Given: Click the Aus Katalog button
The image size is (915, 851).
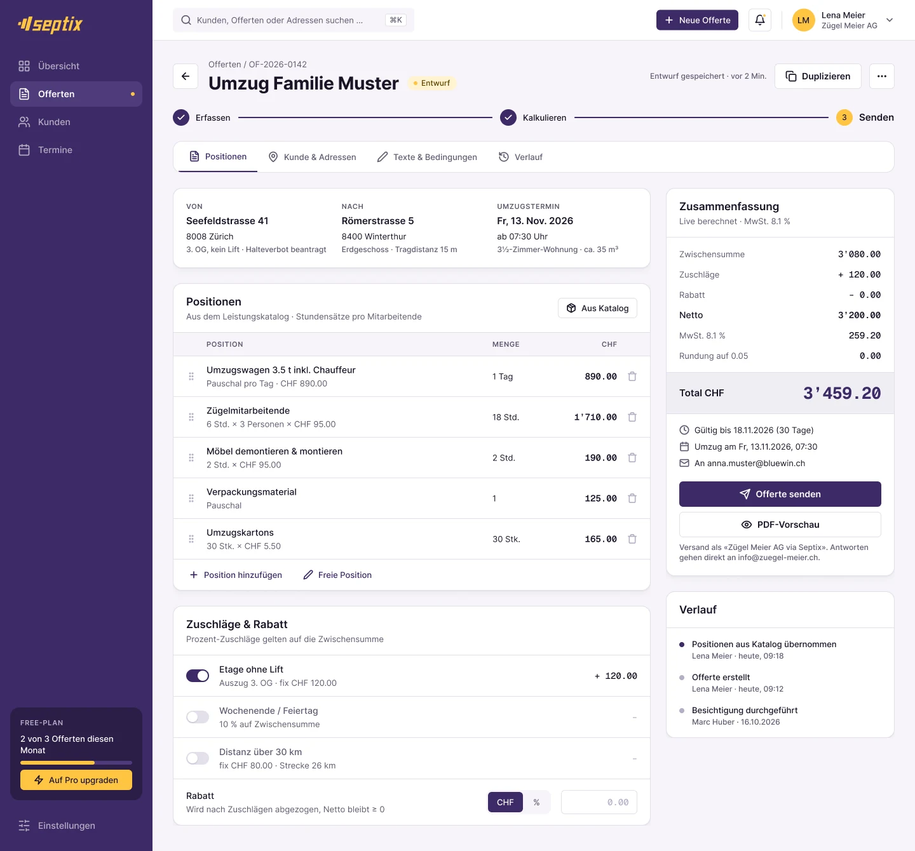Looking at the screenshot, I should (597, 308).
